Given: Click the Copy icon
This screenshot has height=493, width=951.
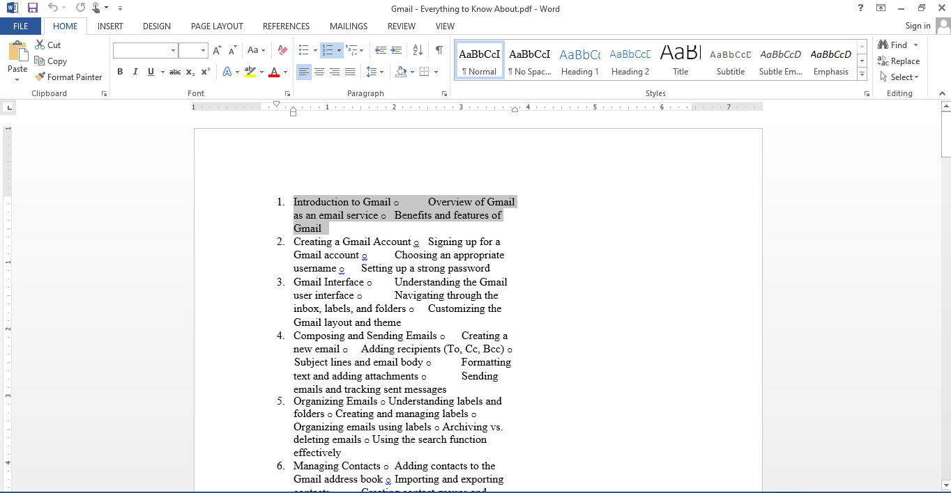Looking at the screenshot, I should (40, 61).
